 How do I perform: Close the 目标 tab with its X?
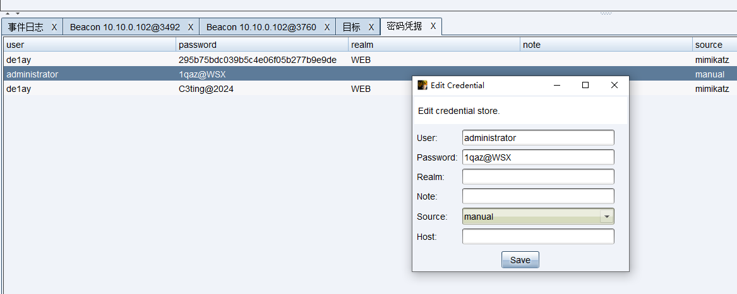371,27
